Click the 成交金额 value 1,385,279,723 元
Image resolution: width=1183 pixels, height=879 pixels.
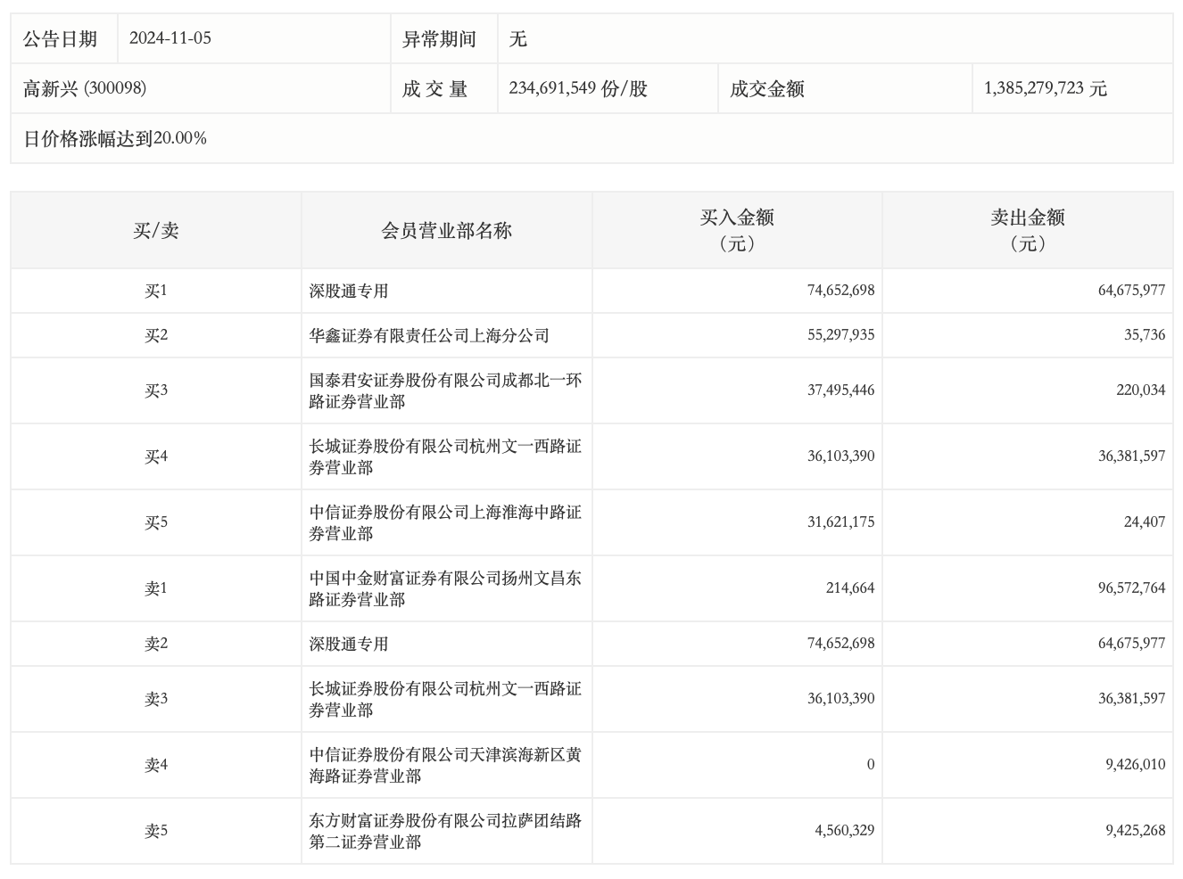(x=1045, y=88)
